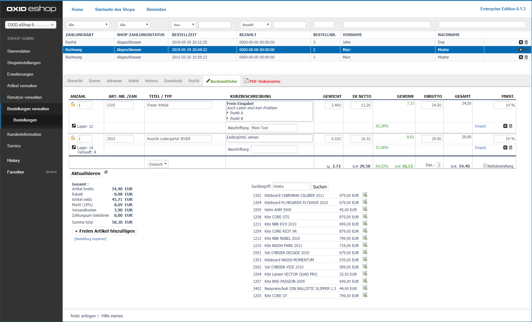Click the Suchen button
532x322 pixels.
pyautogui.click(x=320, y=187)
